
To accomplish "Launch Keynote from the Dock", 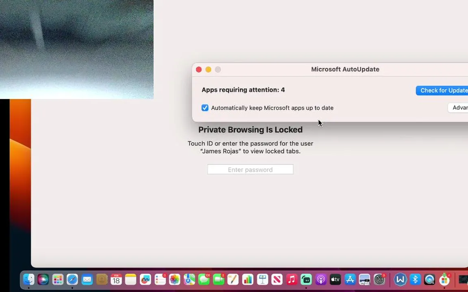I will click(262, 279).
